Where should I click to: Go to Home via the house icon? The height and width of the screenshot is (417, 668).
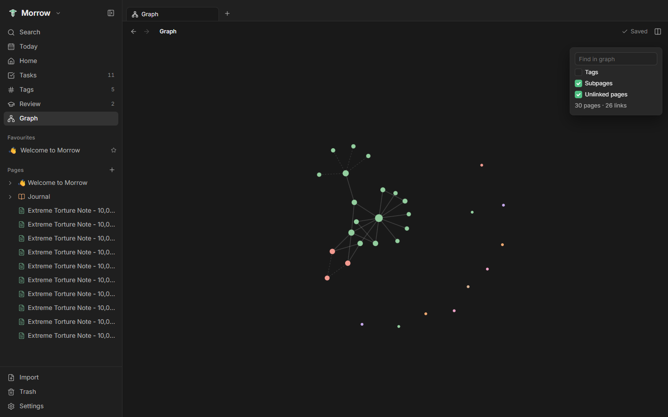point(11,61)
